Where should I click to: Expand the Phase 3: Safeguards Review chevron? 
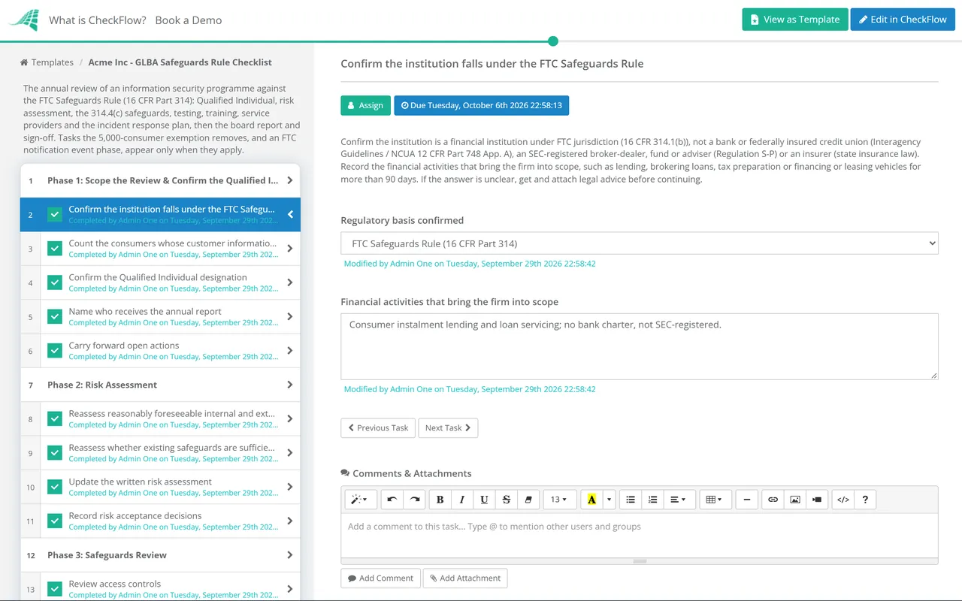290,555
